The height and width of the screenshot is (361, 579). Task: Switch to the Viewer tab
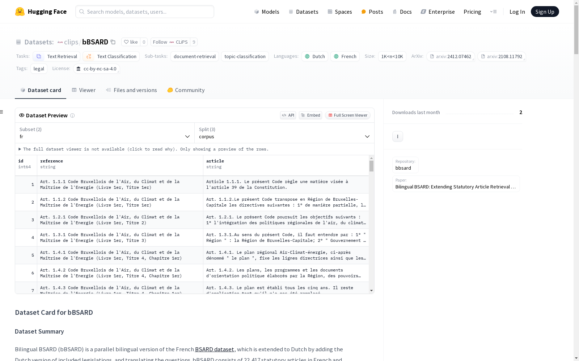(x=84, y=90)
